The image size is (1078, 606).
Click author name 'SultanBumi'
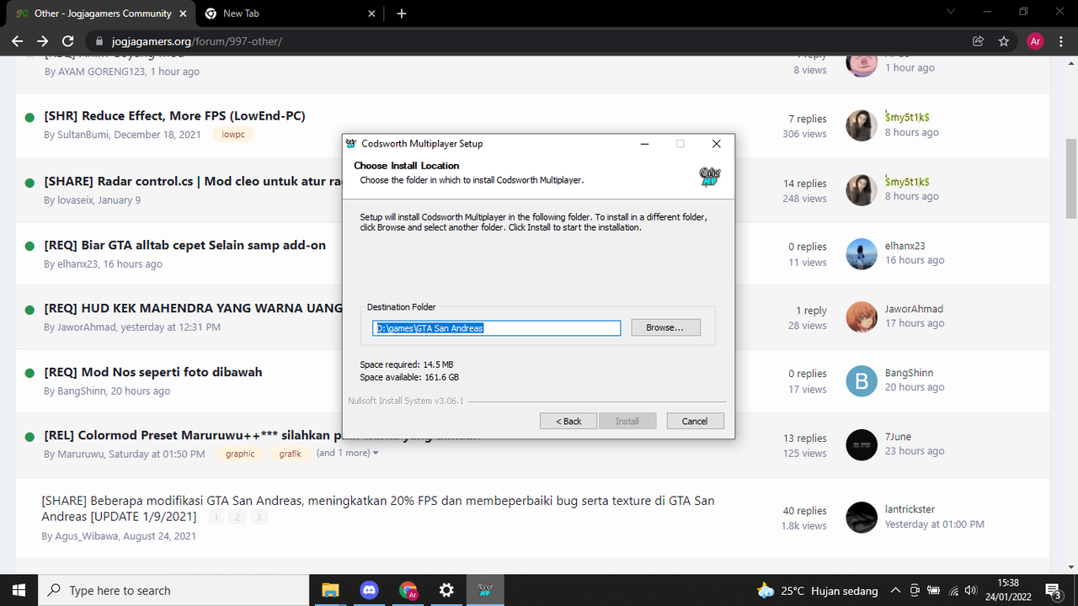pos(83,135)
